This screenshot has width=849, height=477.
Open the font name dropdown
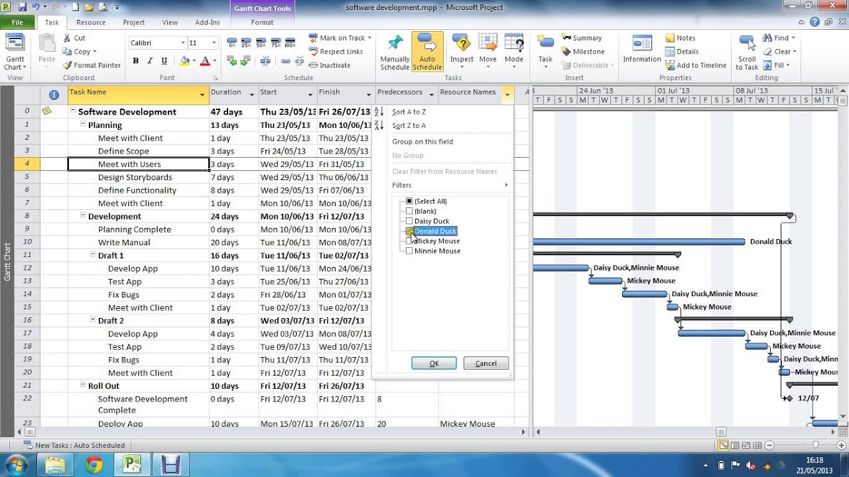(183, 43)
